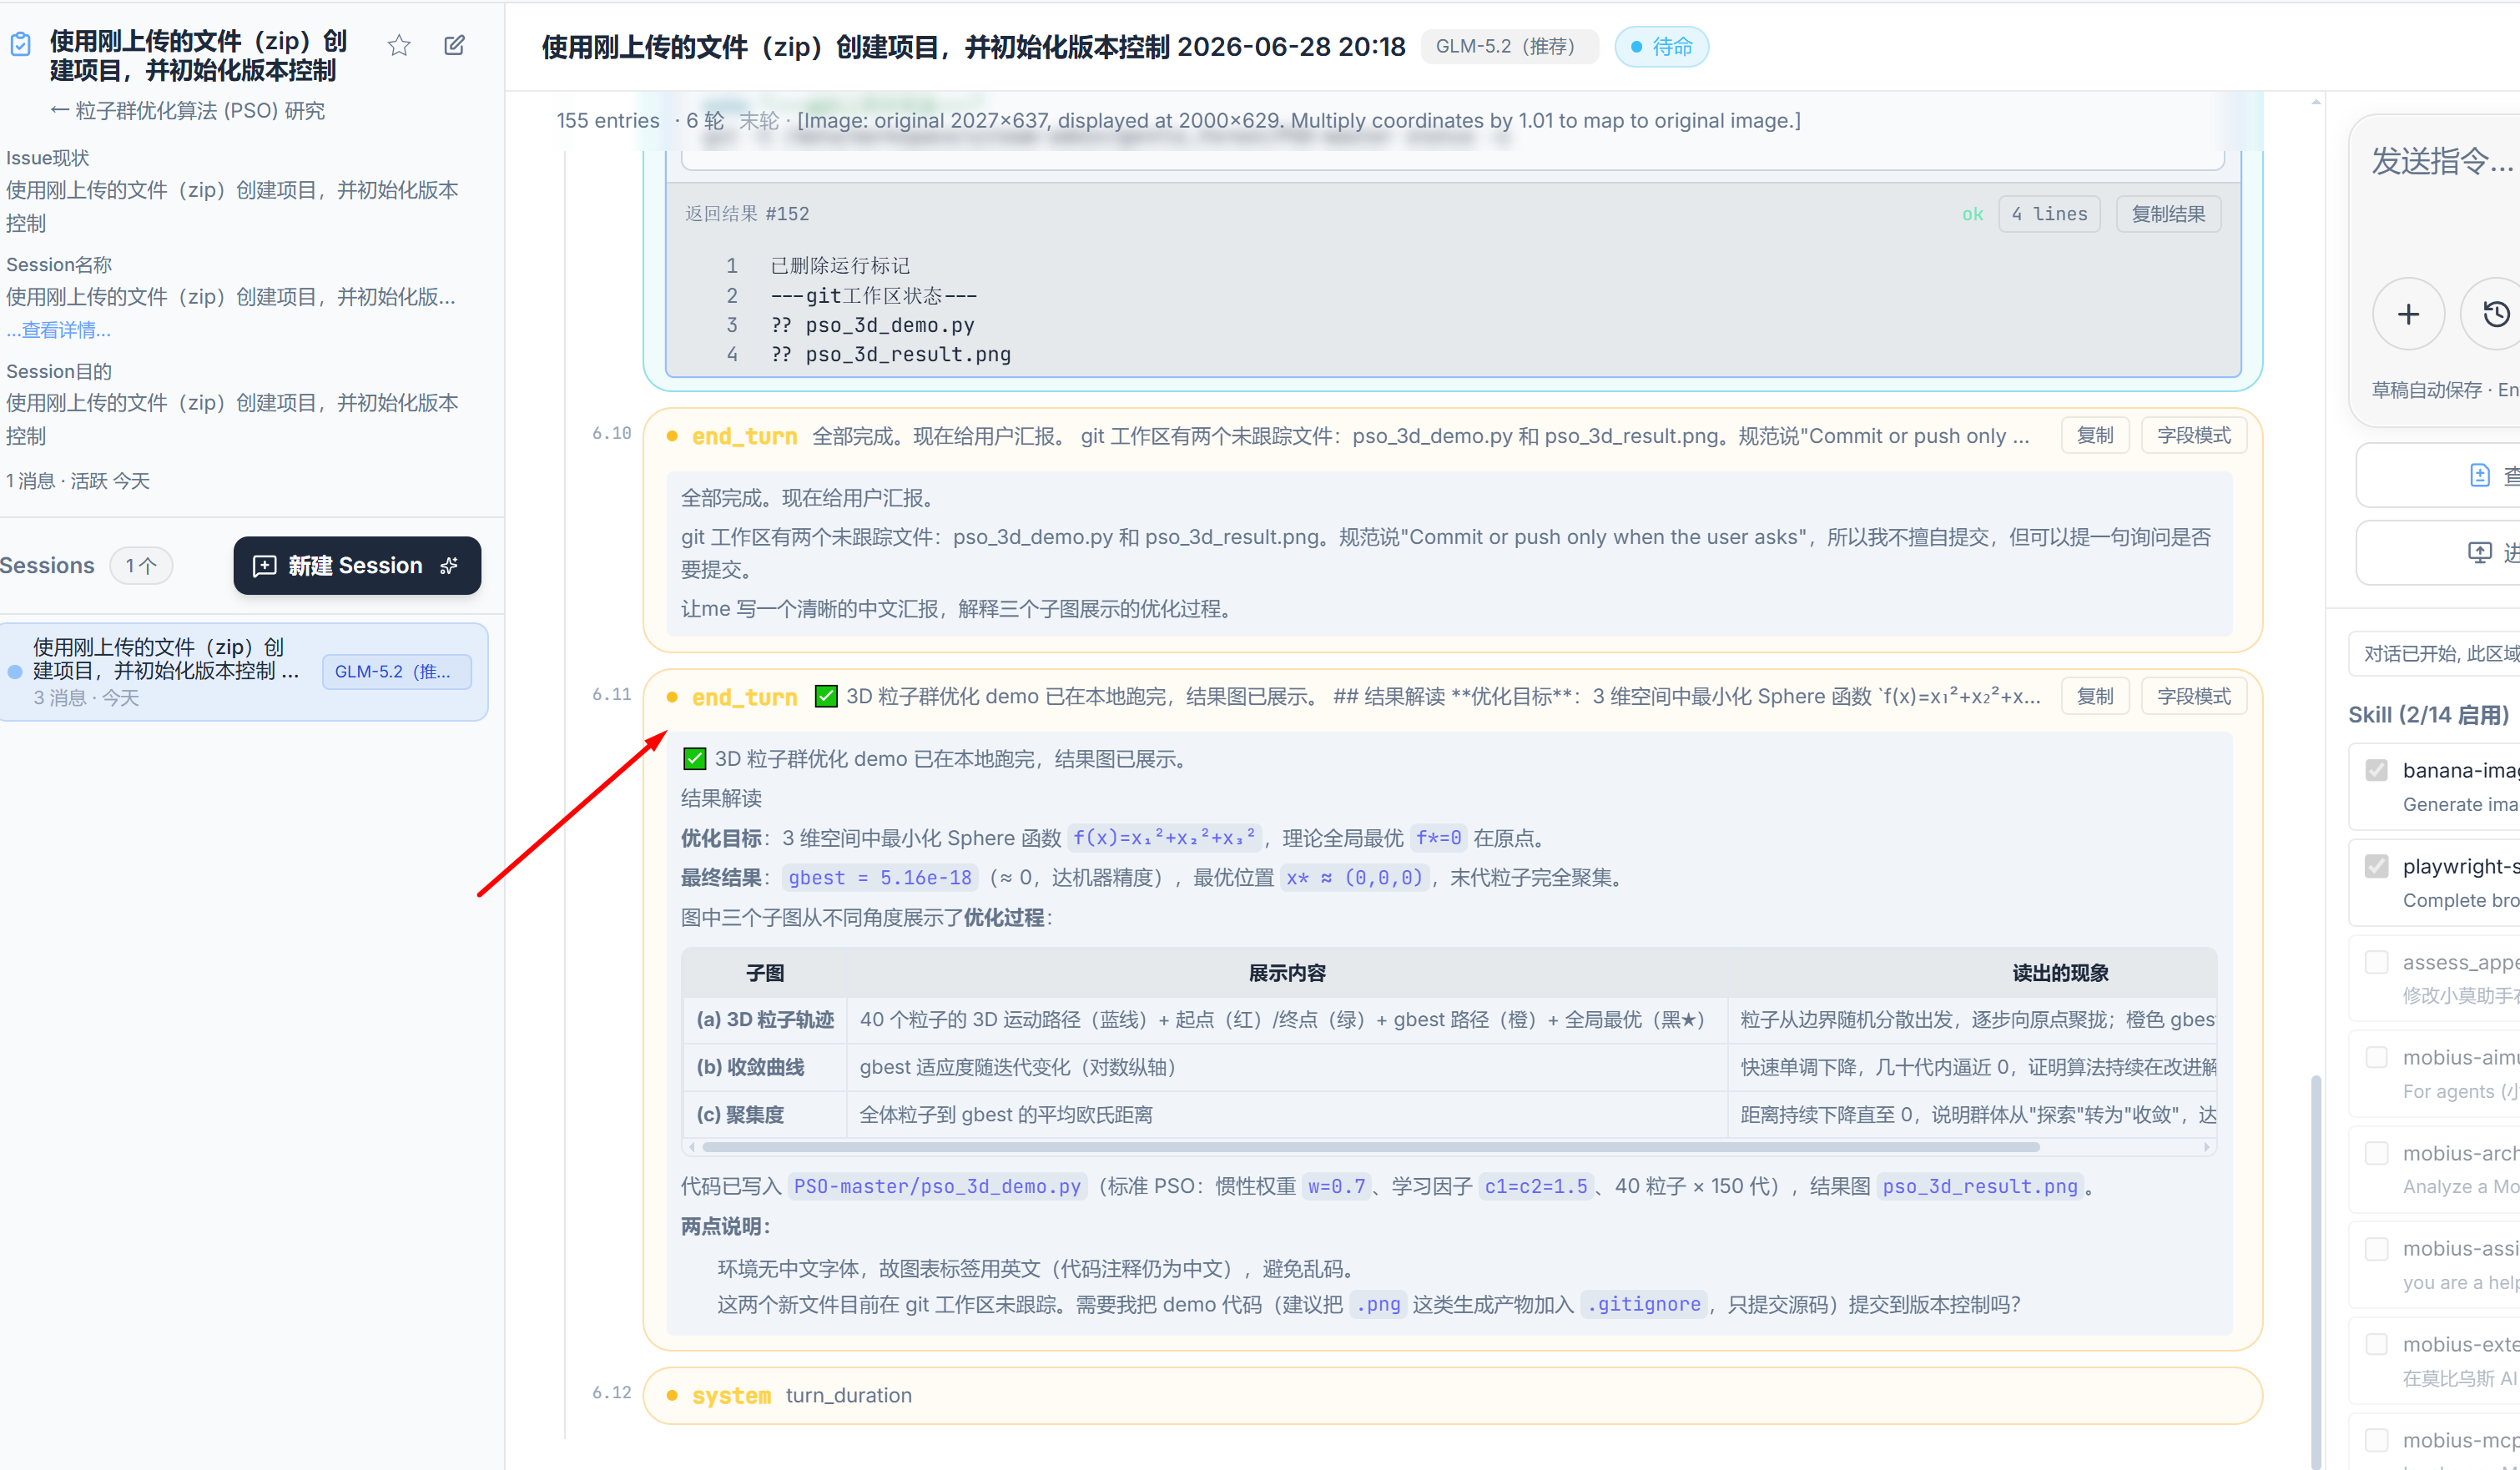Collapse the 6.10 end_turn entry header
Screen dimensions: 2520x1470
click(1350, 436)
